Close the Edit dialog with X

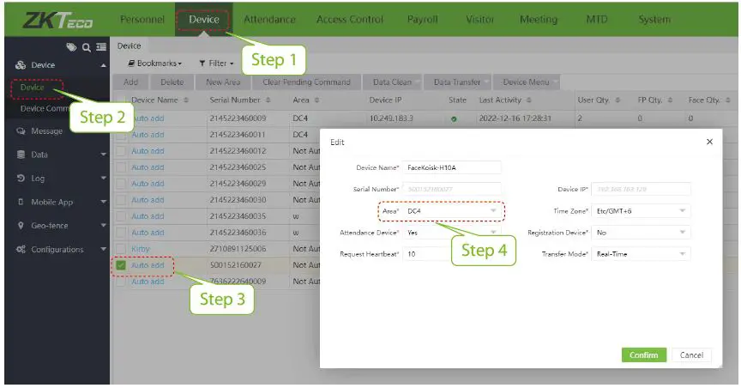point(709,142)
